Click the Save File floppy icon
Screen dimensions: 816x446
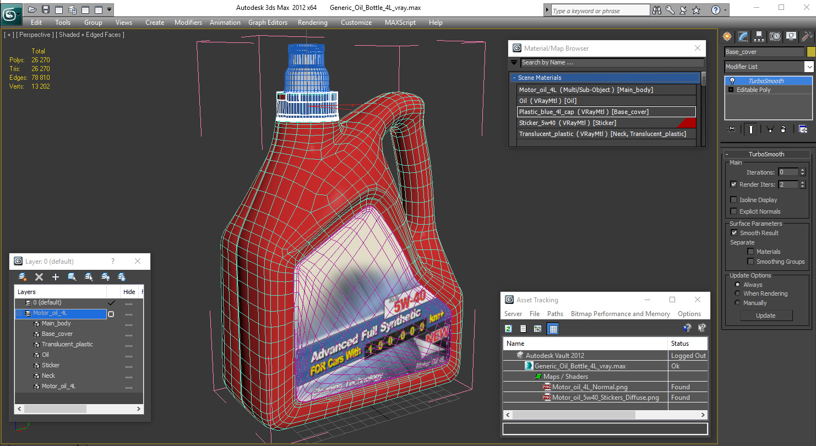click(46, 9)
